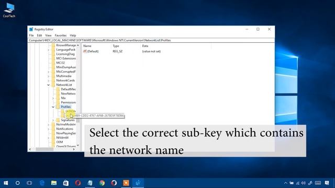Screen dimensions: 335x188
Task: Collapse the NetworkList key
Action: [x=49, y=85]
